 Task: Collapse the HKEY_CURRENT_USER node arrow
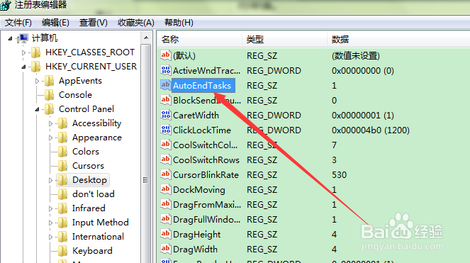coord(23,67)
